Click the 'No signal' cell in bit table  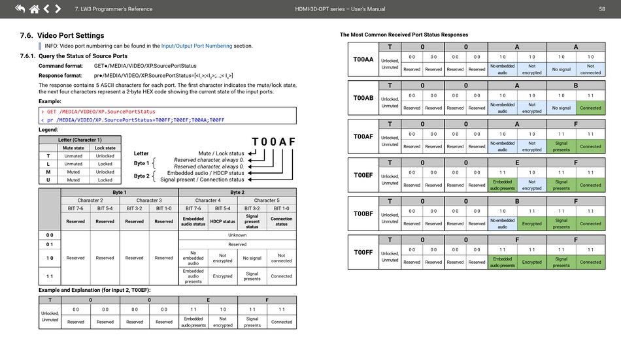[252, 259]
